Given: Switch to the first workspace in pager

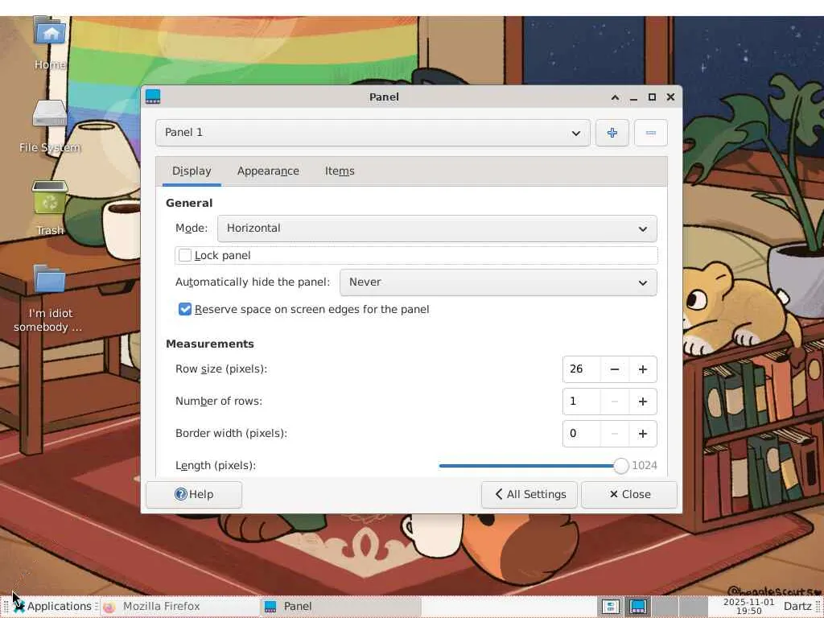Looking at the screenshot, I should click(611, 607).
